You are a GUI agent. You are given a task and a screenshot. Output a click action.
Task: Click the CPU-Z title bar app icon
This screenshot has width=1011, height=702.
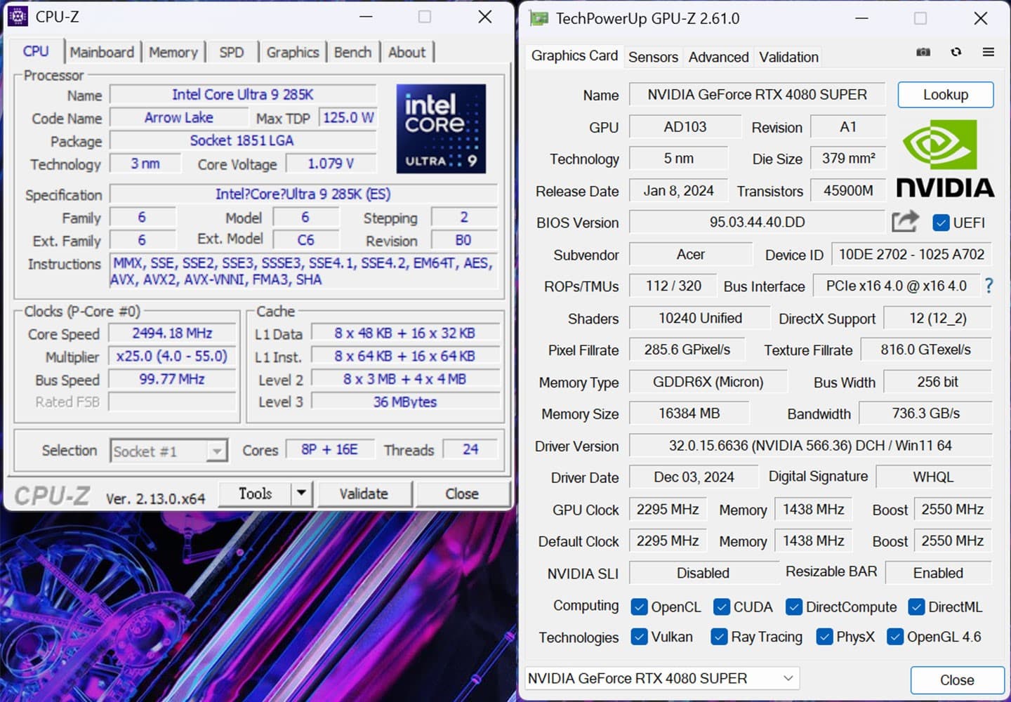[18, 17]
